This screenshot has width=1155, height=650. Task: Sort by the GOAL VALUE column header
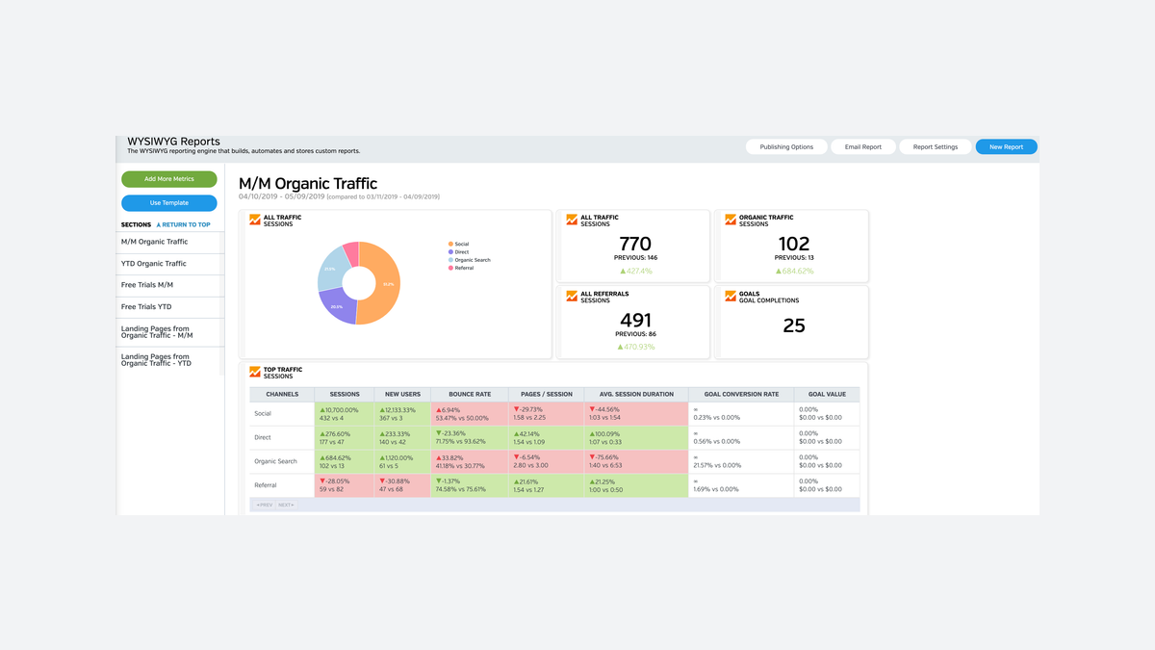click(x=827, y=394)
